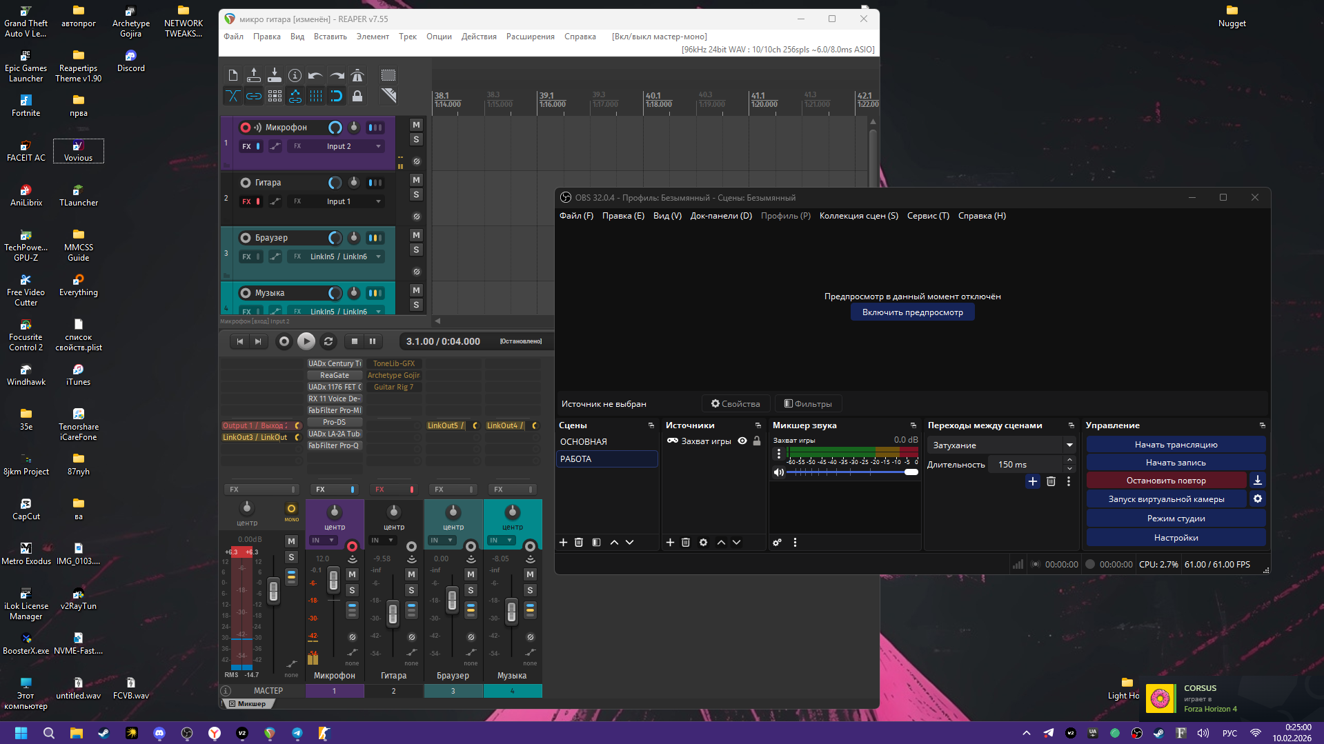The image size is (1324, 744).
Task: Toggle auto-crossfade icon in REAPER toolbar
Action: pyautogui.click(x=233, y=96)
